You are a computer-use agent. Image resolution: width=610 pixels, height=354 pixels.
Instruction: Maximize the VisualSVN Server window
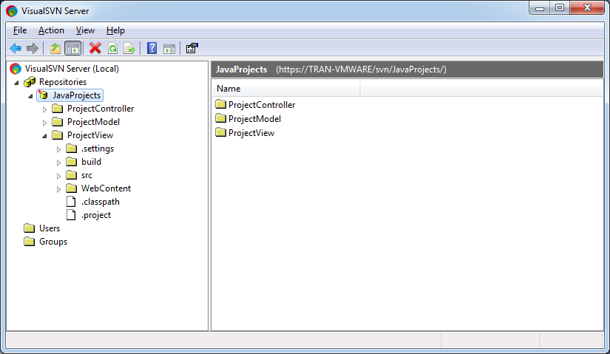pyautogui.click(x=560, y=8)
